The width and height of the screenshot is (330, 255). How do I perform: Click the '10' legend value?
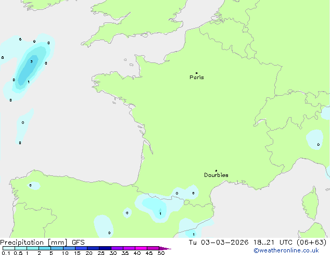coord(65,253)
